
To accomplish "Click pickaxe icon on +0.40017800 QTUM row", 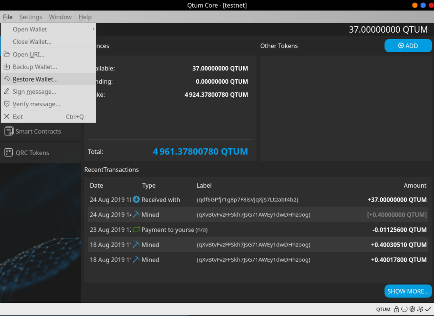I will point(136,260).
